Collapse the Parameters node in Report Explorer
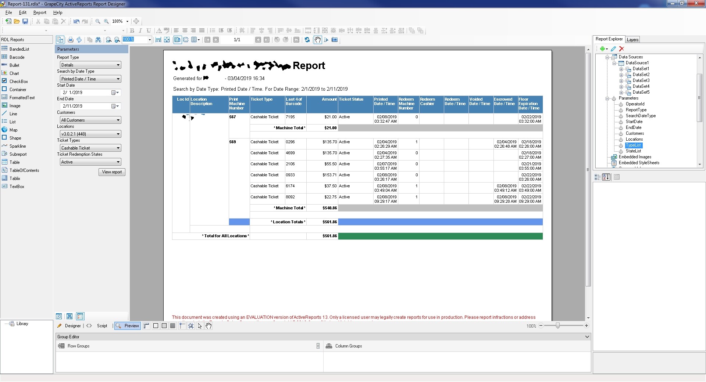 click(607, 98)
